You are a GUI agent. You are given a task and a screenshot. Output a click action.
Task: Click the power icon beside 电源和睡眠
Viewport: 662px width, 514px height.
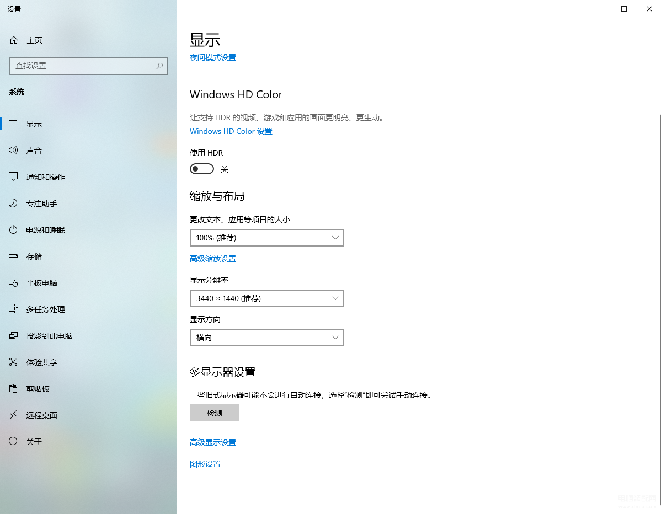coord(14,230)
